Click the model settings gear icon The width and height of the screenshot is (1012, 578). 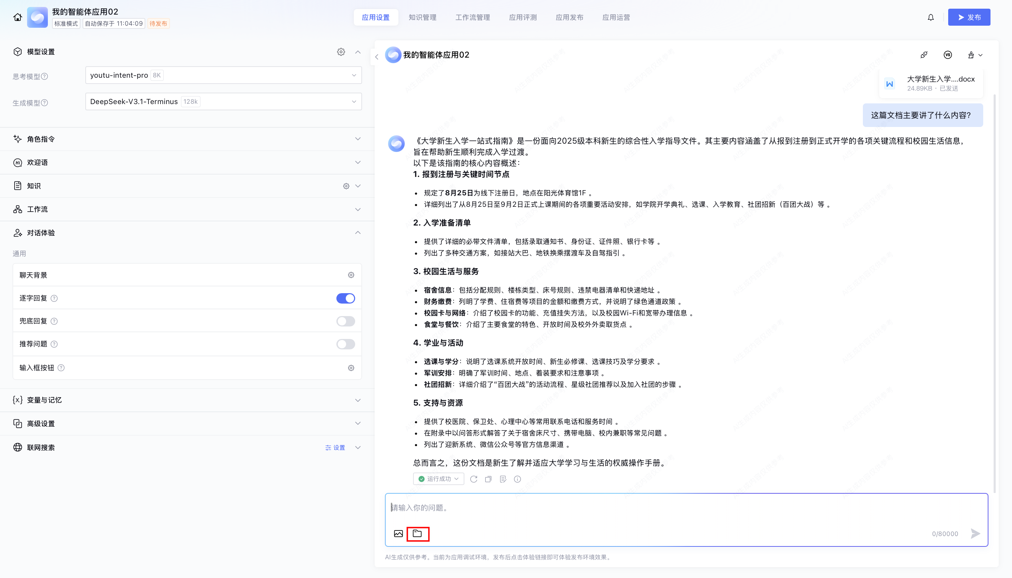(x=341, y=52)
